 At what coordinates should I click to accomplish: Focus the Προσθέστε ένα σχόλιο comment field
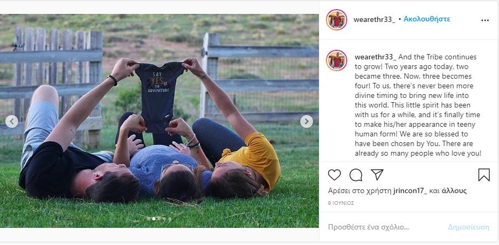coord(368,227)
